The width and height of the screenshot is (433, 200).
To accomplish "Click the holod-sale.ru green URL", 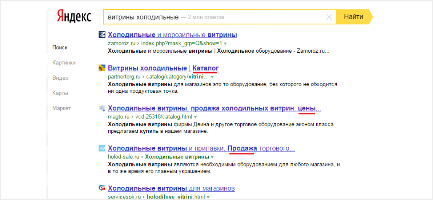I will point(158,157).
